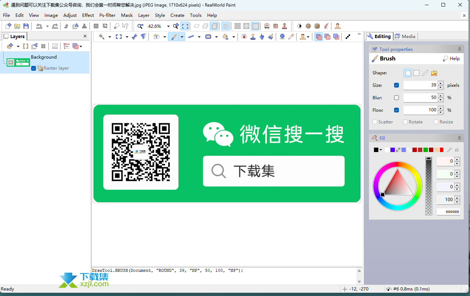Viewport: 470px width, 296px height.
Task: Click the zoom in magnifier icon
Action: coord(176,26)
